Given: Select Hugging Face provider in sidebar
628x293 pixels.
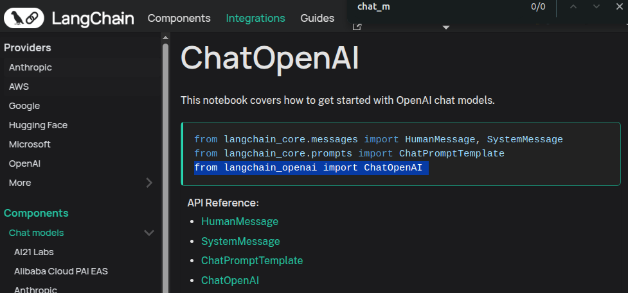Looking at the screenshot, I should coord(38,125).
